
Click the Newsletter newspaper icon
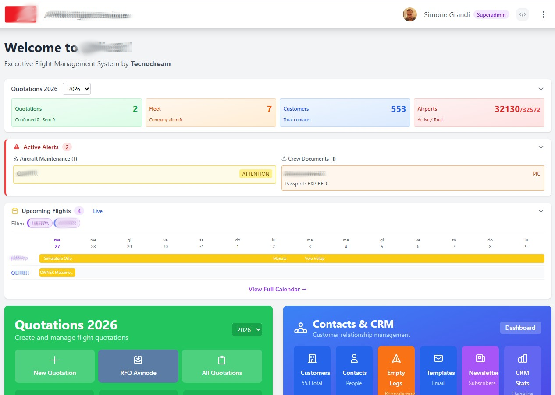[x=480, y=358]
